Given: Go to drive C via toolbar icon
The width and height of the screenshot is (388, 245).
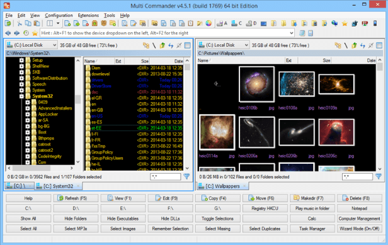Looking at the screenshot, I should (236, 23).
